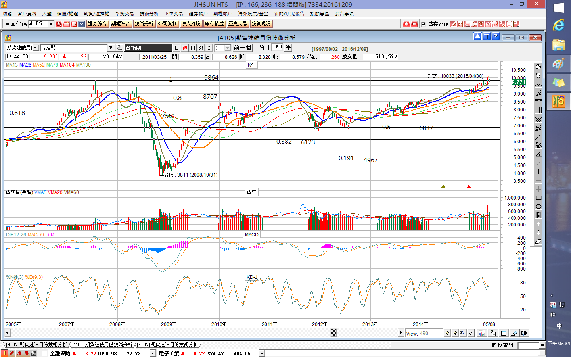Viewport: 571px width, 357px height.
Task: Click the red left-arrow navigation icon
Action: pos(406,24)
